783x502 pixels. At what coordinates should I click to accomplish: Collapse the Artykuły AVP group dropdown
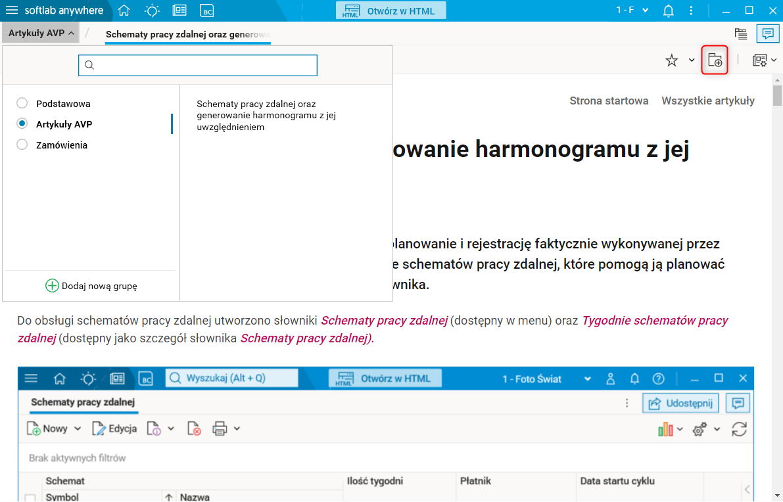tap(41, 33)
